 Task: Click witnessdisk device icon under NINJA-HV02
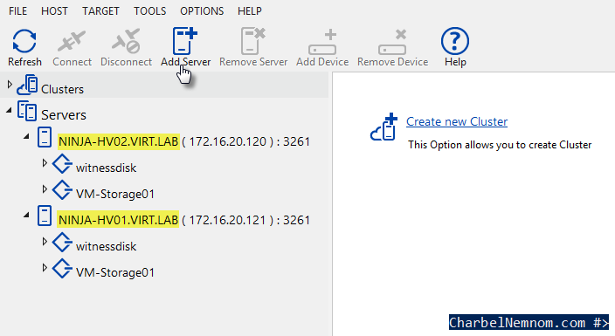pyautogui.click(x=62, y=163)
